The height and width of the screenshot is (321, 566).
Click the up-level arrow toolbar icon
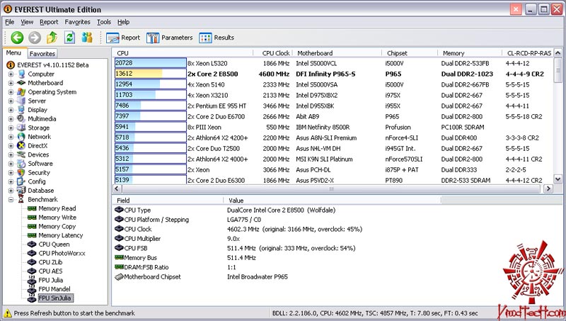pyautogui.click(x=52, y=38)
